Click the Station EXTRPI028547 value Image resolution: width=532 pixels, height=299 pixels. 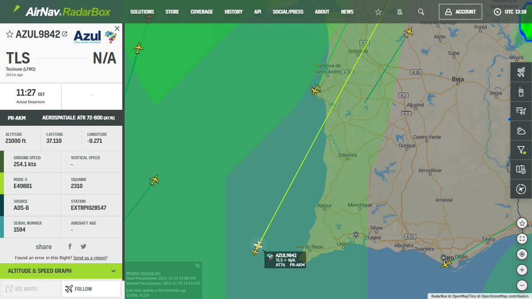click(89, 208)
